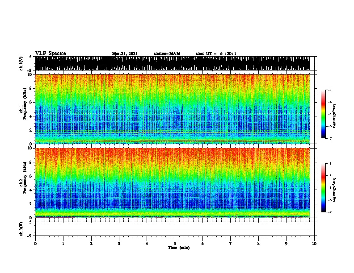354x273 pixels.
Task: Click time axis tick label '1'
Action: tap(63, 244)
